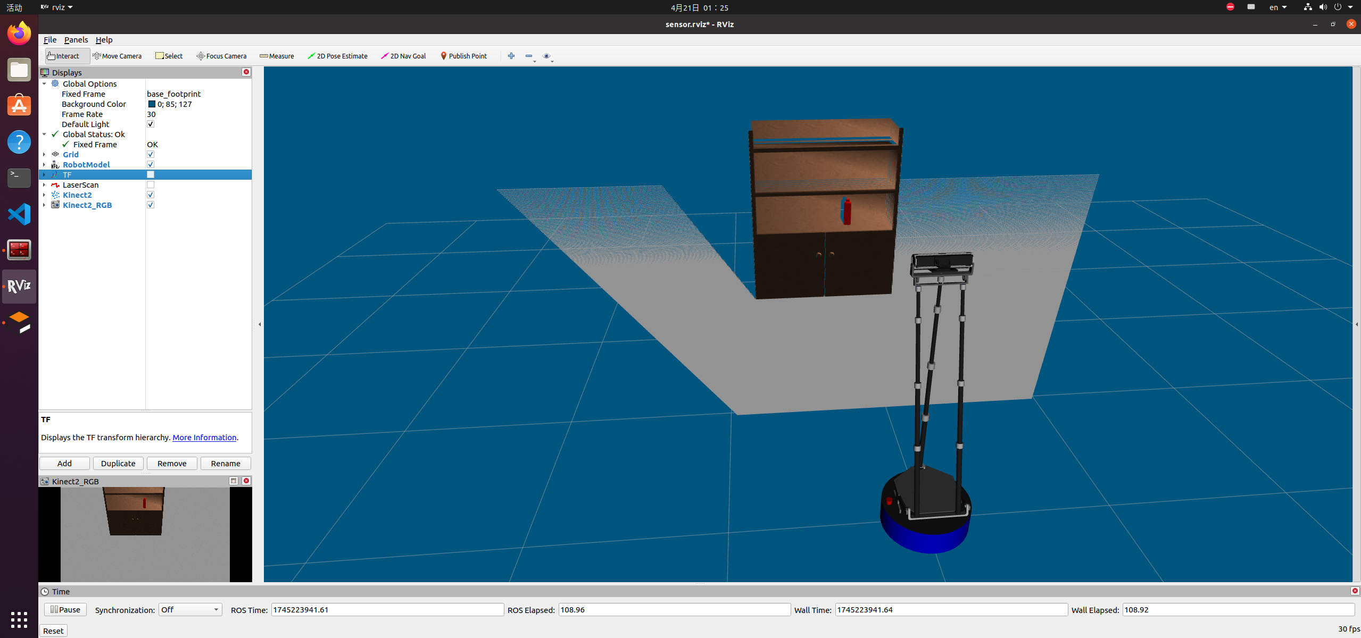
Task: Enable the LaserScan display checkbox
Action: (x=151, y=185)
